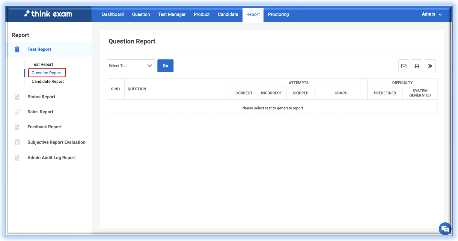Click the Admin Audit Log icon

click(x=17, y=158)
